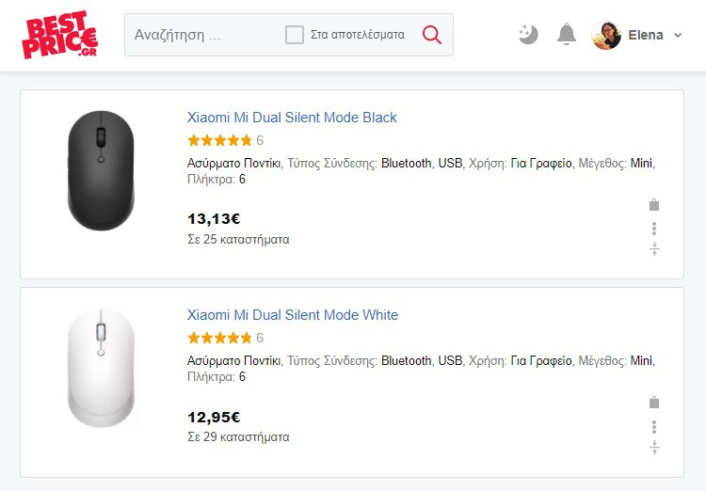The height and width of the screenshot is (491, 706).
Task: Click the BestPrice.gr logo
Action: click(x=59, y=35)
